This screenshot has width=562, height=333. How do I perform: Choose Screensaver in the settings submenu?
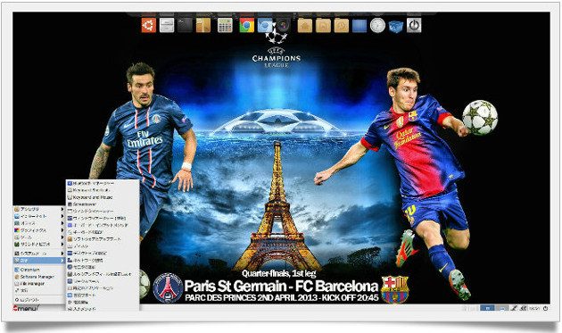tap(85, 204)
